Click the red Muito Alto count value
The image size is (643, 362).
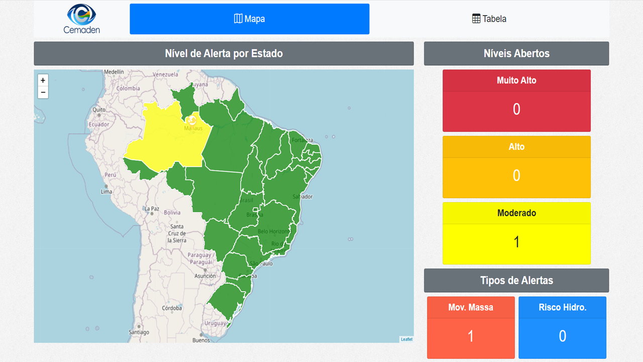(x=516, y=110)
